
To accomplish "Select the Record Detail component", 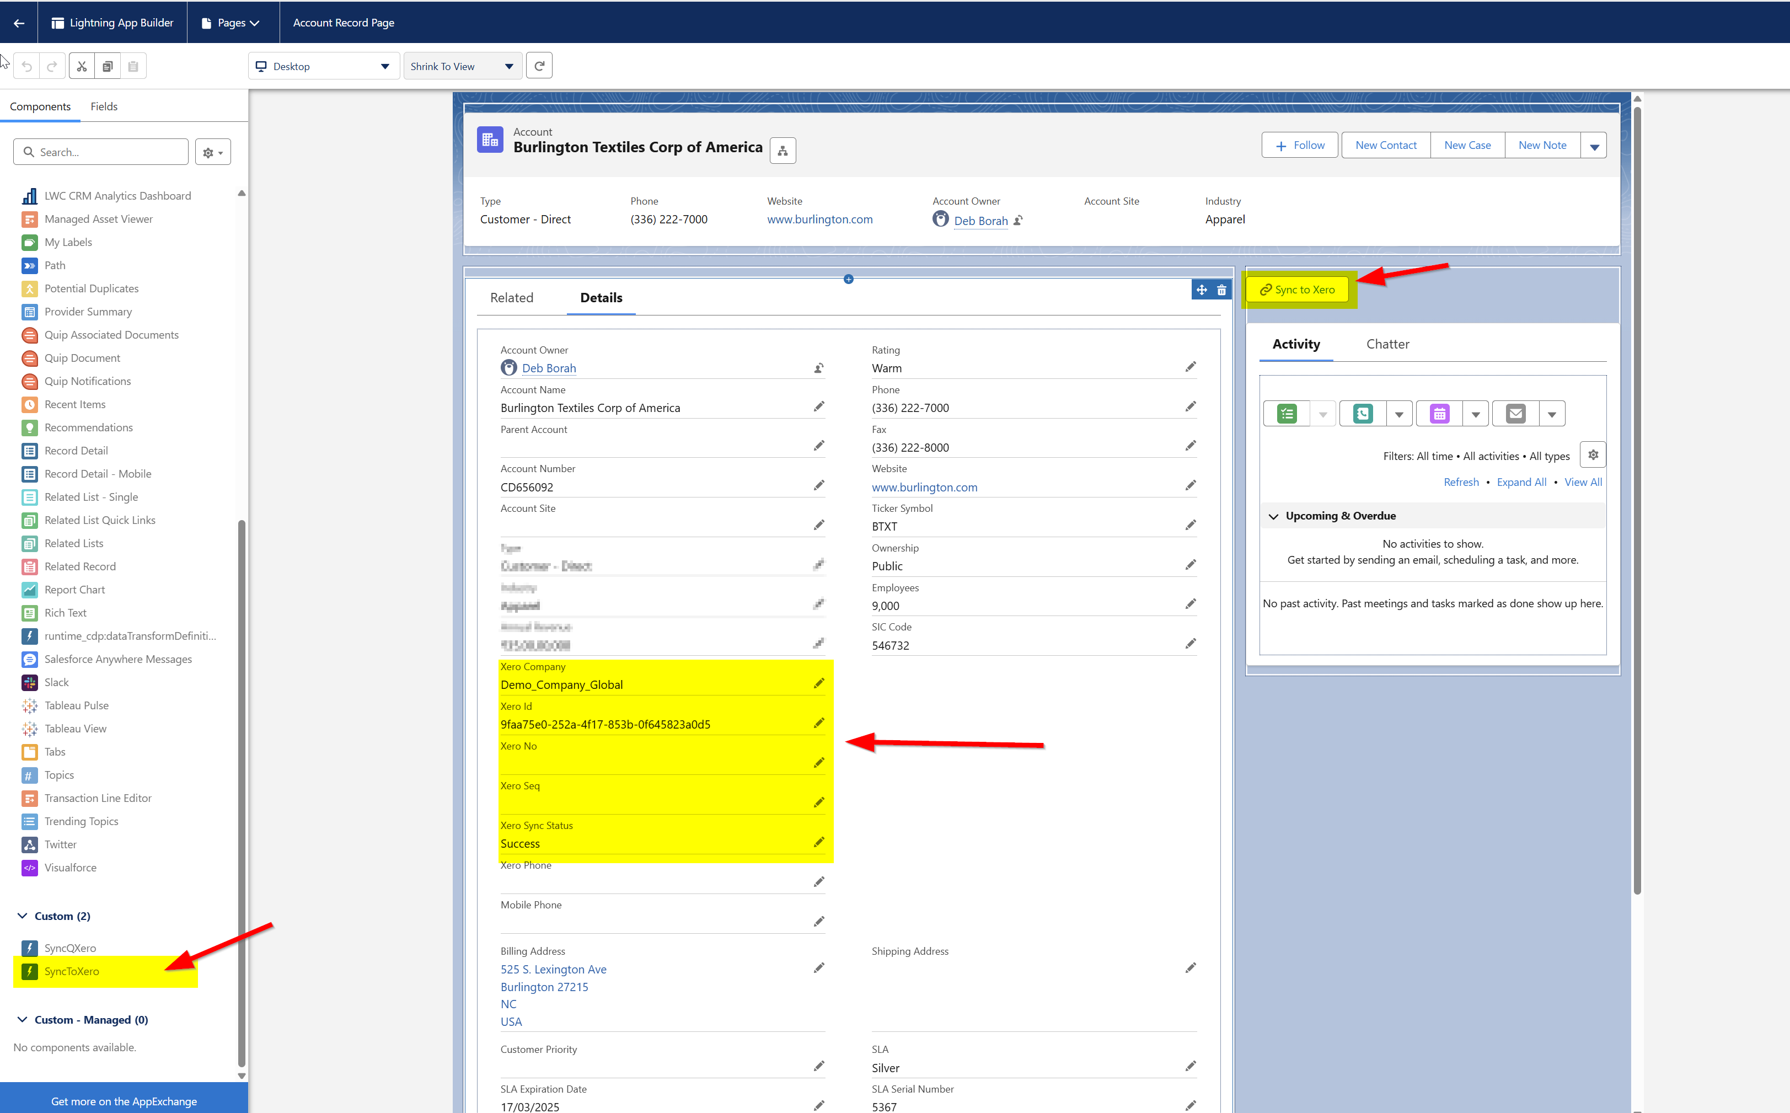I will point(76,451).
